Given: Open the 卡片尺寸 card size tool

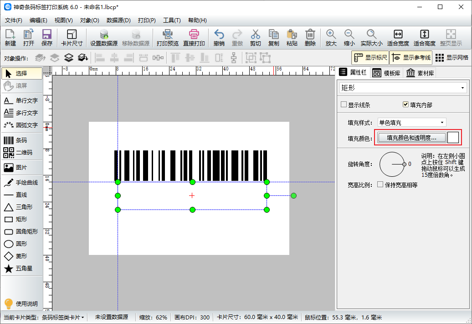Looking at the screenshot, I should click(x=72, y=38).
